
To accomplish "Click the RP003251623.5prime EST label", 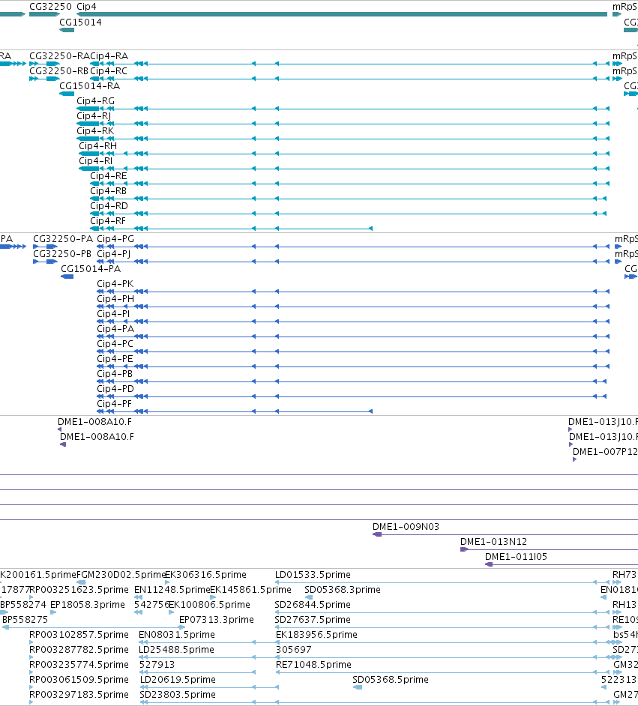I will [x=79, y=590].
